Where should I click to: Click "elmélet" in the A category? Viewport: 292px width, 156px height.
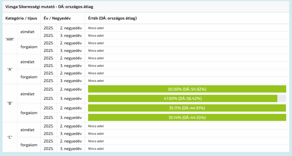(x=27, y=62)
